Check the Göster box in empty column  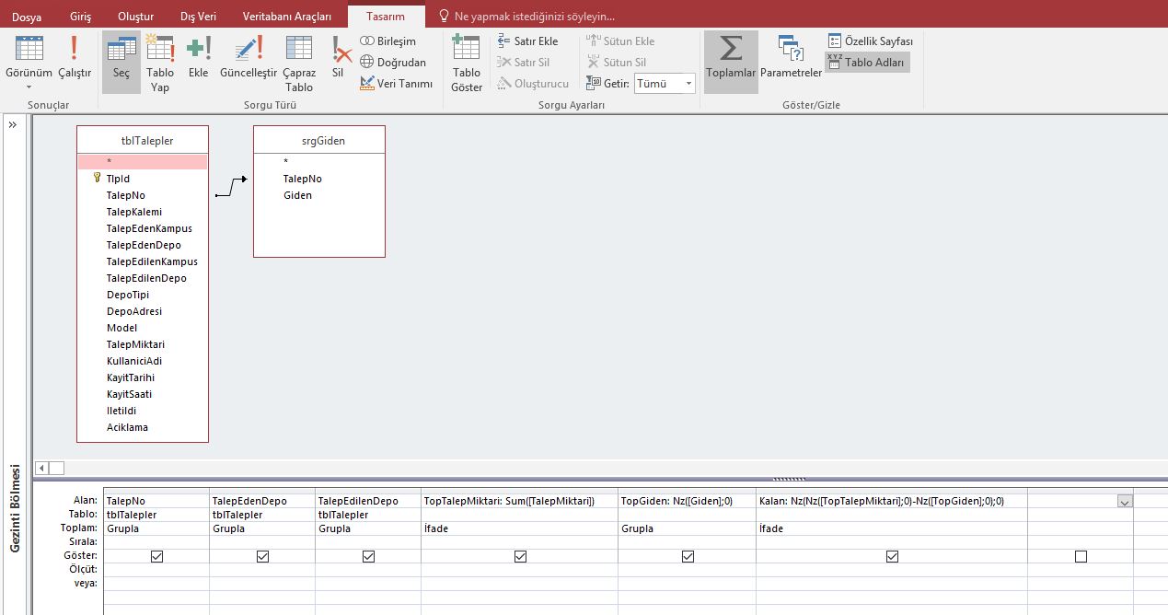point(1081,556)
